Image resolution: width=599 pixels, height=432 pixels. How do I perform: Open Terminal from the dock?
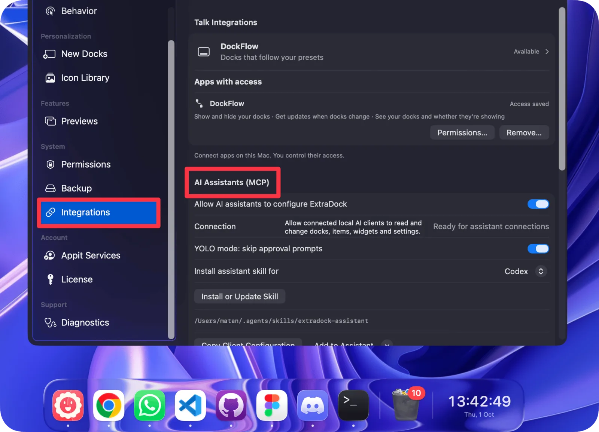[x=353, y=405]
